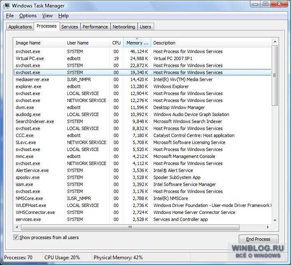
Task: Select svchost.exe using 12,904 K memory
Action: click(142, 93)
